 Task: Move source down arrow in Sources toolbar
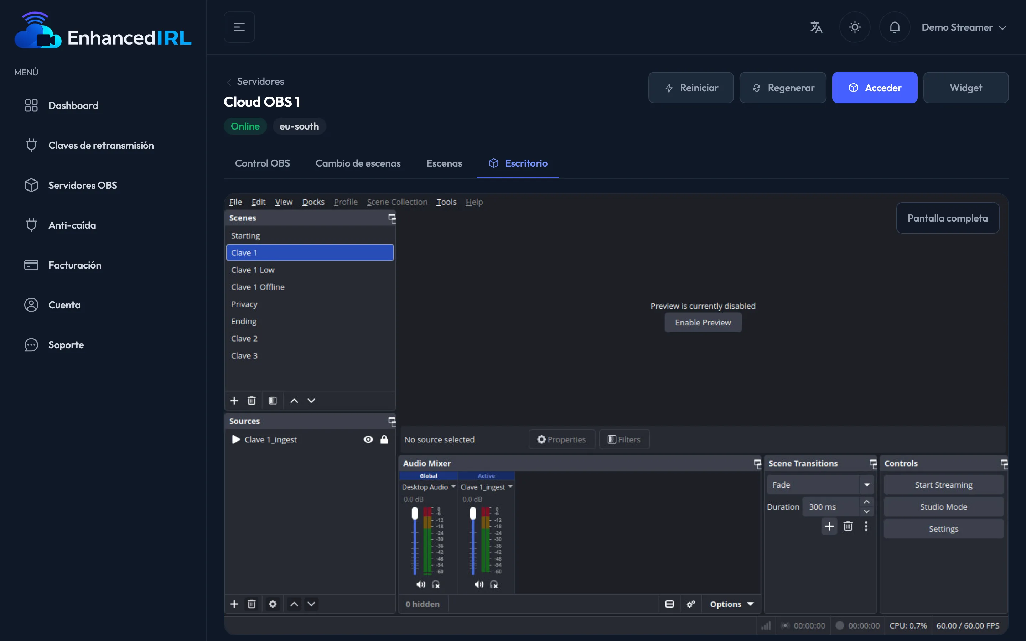click(x=311, y=604)
